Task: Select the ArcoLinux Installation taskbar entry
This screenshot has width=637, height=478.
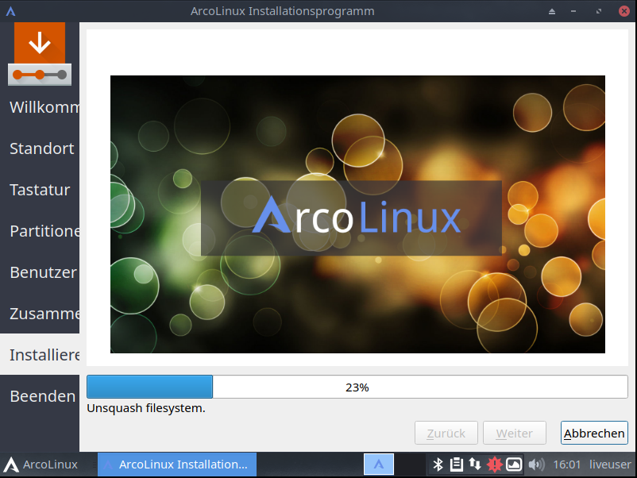Action: point(176,464)
